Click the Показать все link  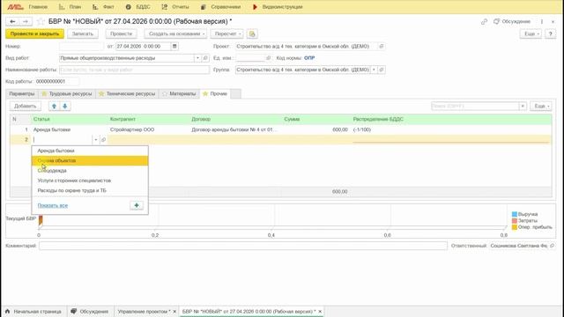coord(53,205)
